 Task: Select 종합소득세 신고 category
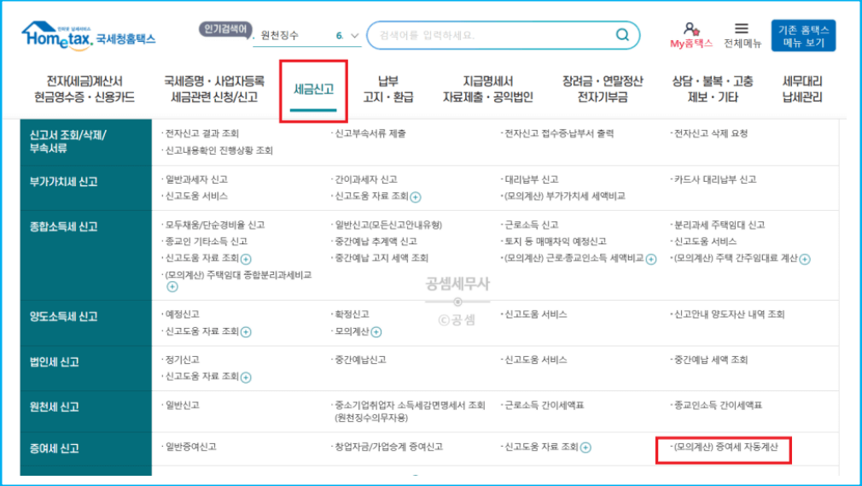point(85,255)
